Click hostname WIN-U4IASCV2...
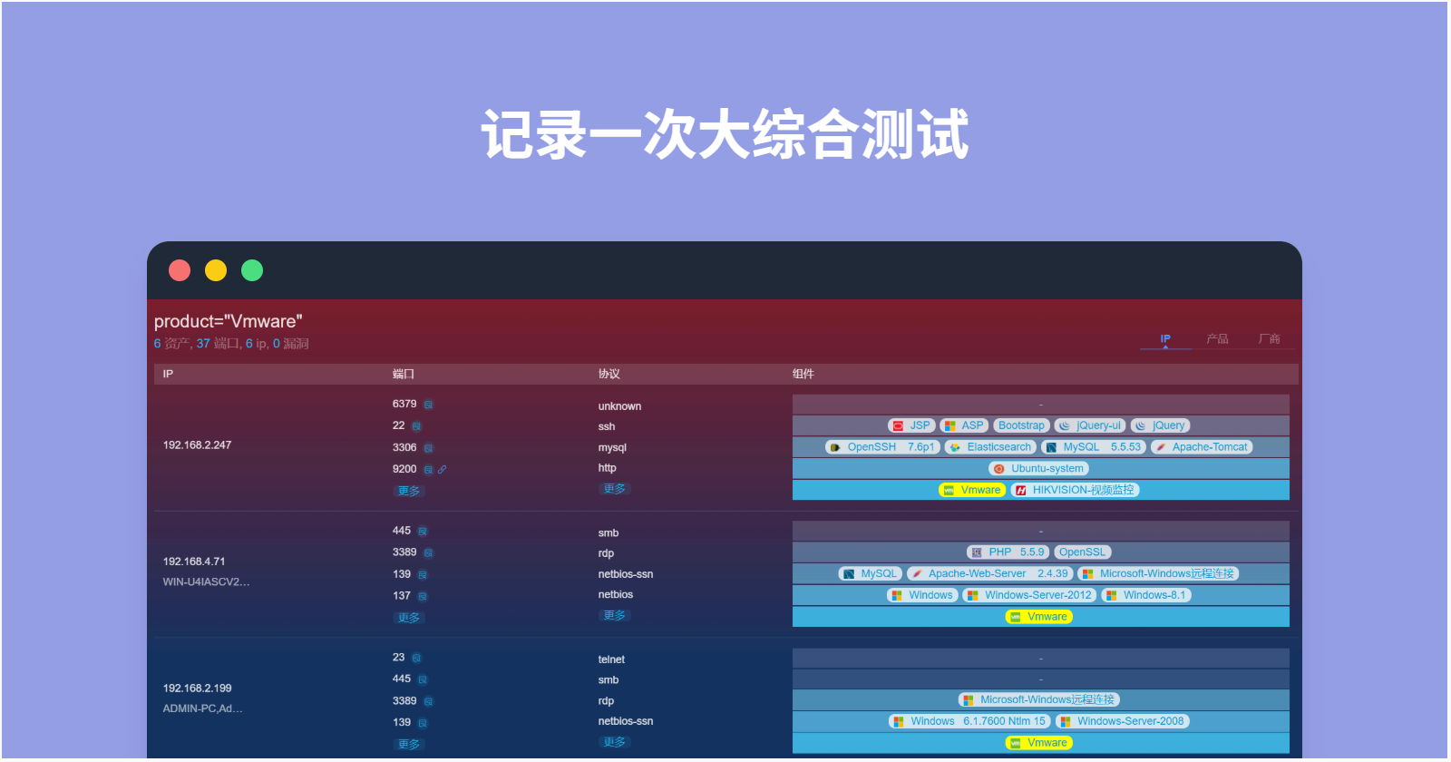This screenshot has height=762, width=1451. [206, 582]
